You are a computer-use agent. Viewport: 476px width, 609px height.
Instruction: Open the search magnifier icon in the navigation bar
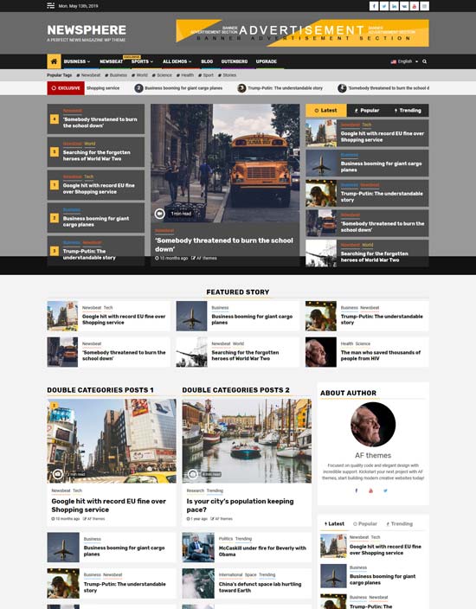[424, 61]
